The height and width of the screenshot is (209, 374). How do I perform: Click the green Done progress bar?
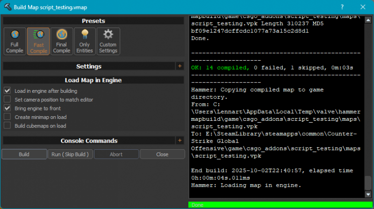(280, 205)
